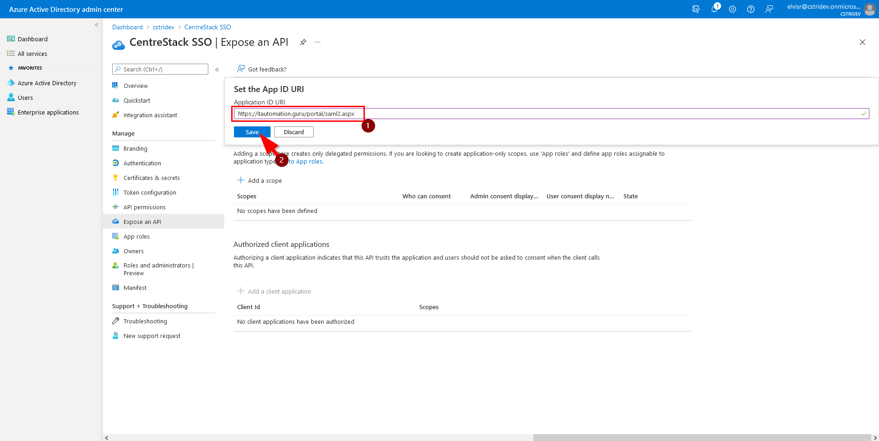879x441 pixels.
Task: Open Quickstart menu item
Action: click(137, 100)
